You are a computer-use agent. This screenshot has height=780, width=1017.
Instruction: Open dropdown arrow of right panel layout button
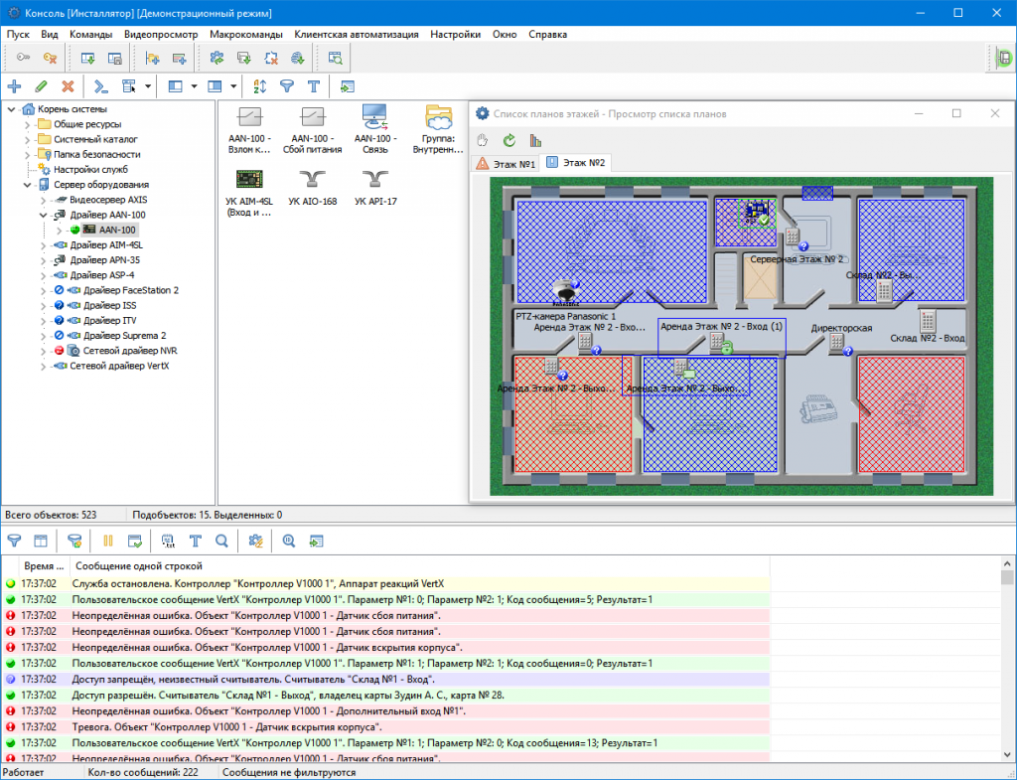233,86
